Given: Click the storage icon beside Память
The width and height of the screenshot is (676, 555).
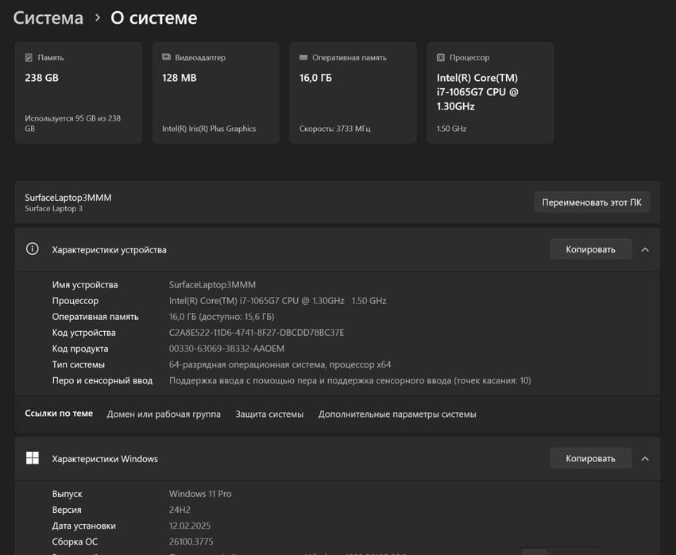Looking at the screenshot, I should click(x=29, y=58).
